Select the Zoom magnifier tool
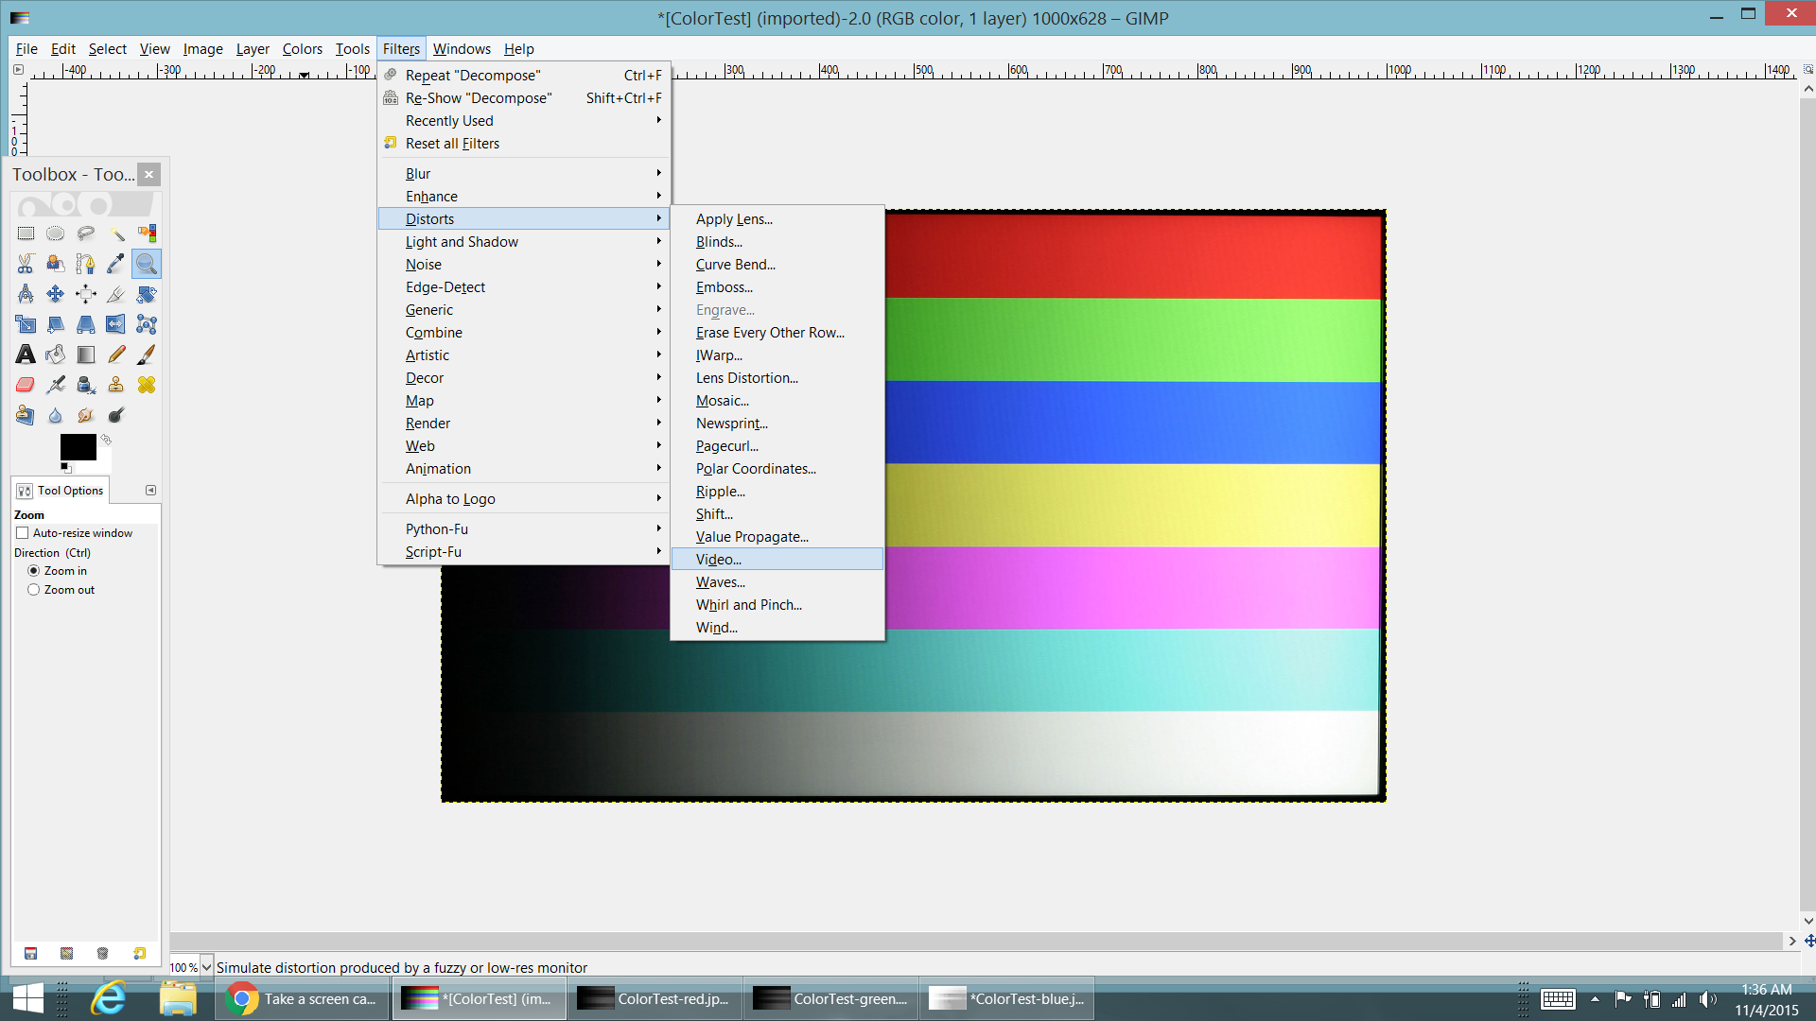1816x1021 pixels. point(147,264)
